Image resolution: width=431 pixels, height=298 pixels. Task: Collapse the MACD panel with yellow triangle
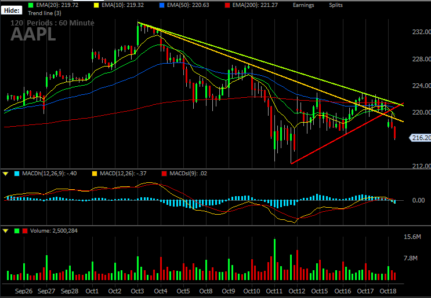[5, 174]
